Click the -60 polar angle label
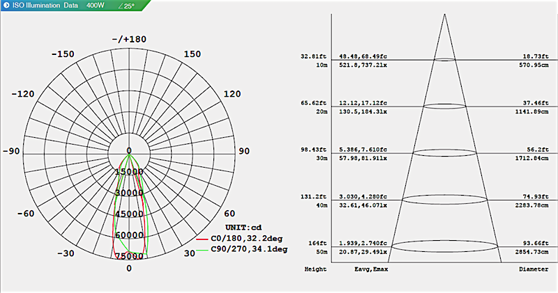 tap(26, 214)
